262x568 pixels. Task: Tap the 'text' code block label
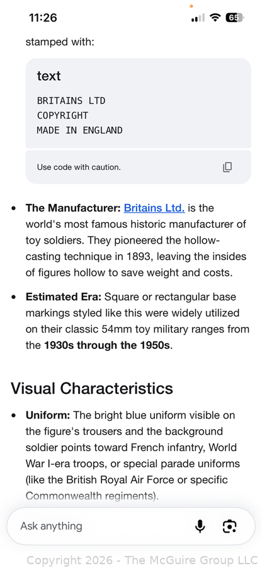pyautogui.click(x=48, y=76)
